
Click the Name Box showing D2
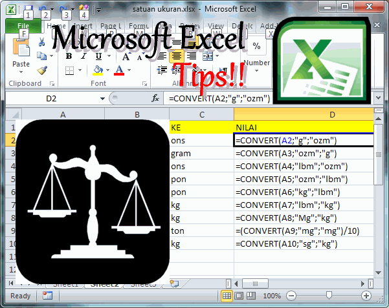point(51,99)
